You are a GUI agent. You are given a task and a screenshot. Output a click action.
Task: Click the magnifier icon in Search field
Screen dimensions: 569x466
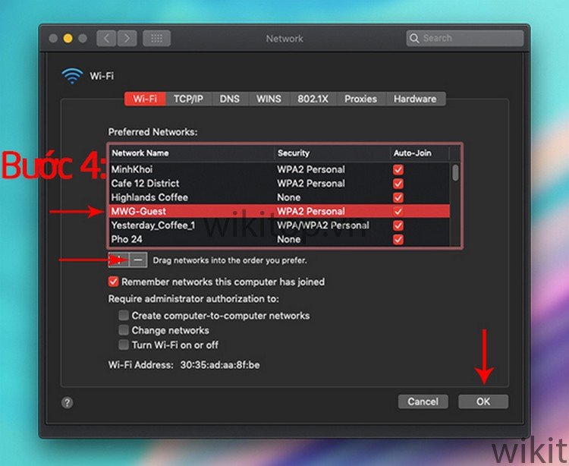coord(415,38)
